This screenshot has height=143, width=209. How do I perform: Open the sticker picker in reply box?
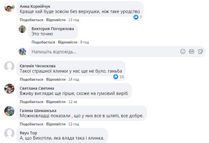click(200, 52)
